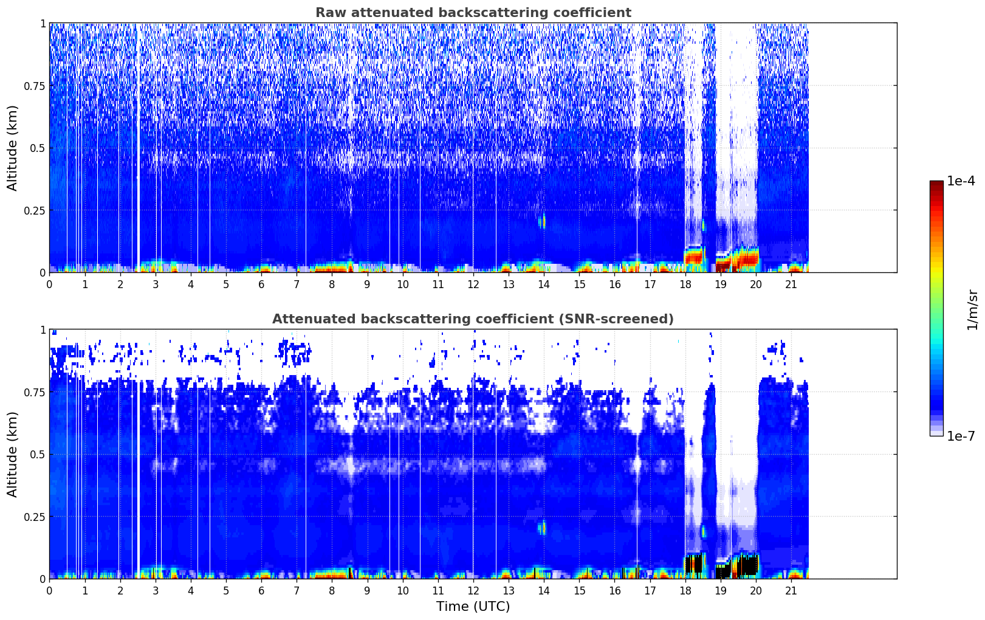Click hour 0 tick on top plot

[49, 284]
